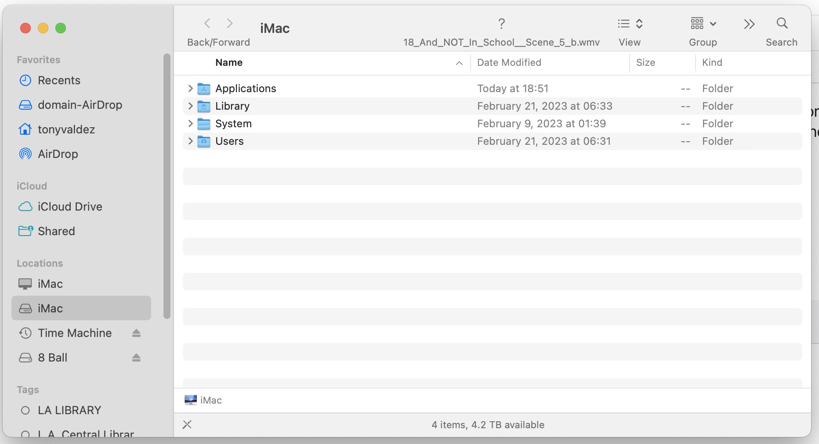Show more toolbar items with double chevron
819x444 pixels.
[x=749, y=24]
